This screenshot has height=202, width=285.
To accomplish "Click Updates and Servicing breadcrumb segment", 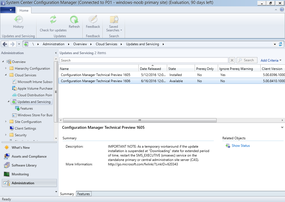I will click(142, 44).
